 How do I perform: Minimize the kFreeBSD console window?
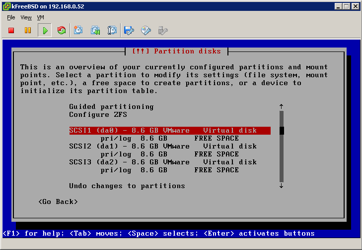(338, 6)
